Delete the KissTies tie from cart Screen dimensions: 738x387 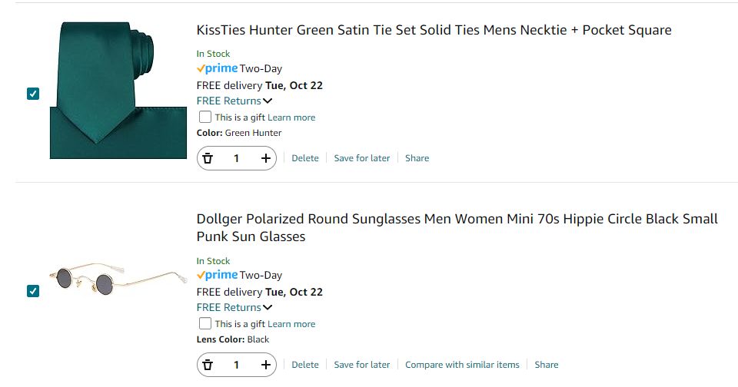tap(305, 158)
